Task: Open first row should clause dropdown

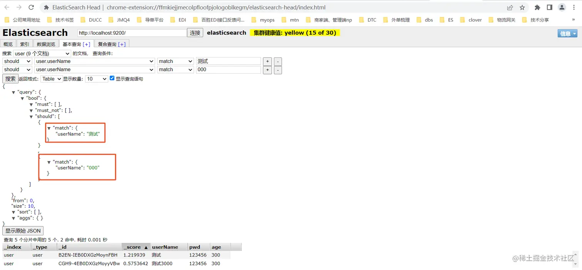Action: point(17,61)
